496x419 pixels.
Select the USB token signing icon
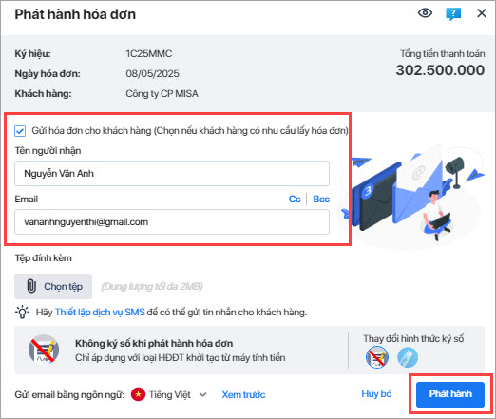(x=408, y=357)
